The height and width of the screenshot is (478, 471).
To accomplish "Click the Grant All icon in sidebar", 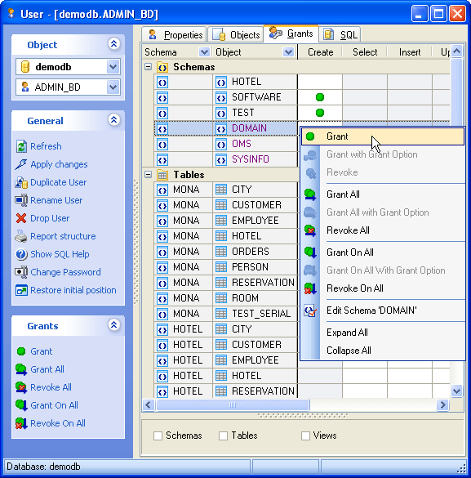I will tap(21, 369).
